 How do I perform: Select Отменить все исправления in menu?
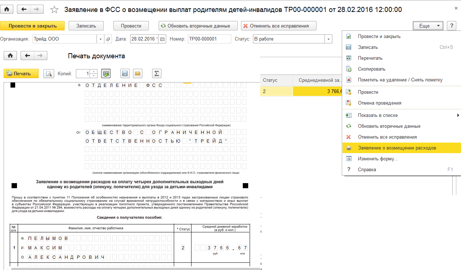[401, 137]
